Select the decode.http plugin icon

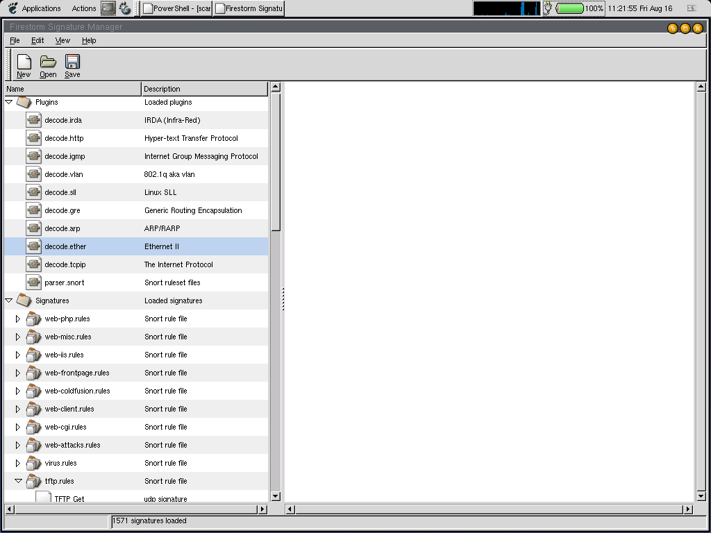coord(33,138)
